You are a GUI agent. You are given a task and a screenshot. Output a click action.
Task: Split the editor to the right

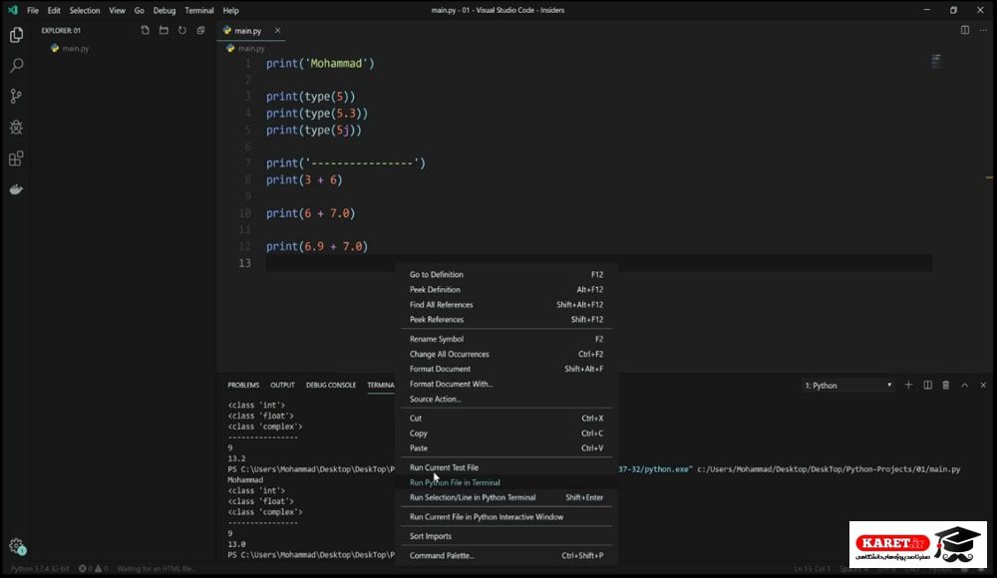click(x=964, y=30)
